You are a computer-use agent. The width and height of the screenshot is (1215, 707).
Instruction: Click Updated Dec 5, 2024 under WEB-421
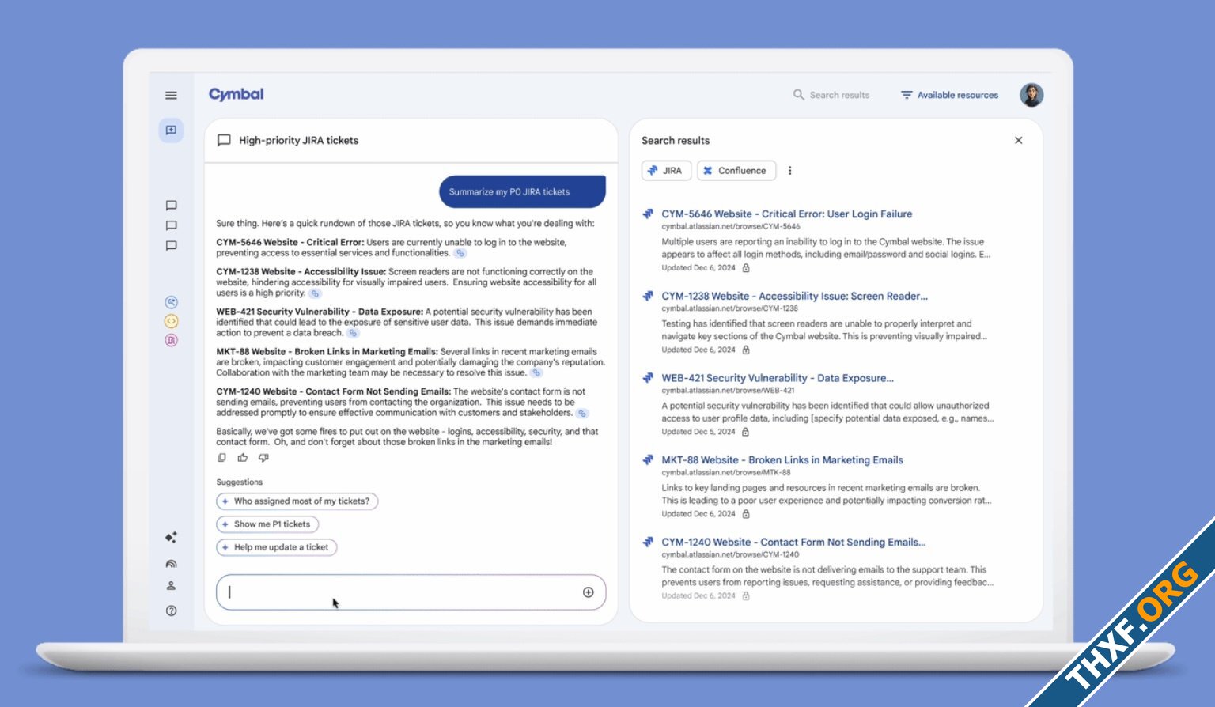click(x=698, y=432)
